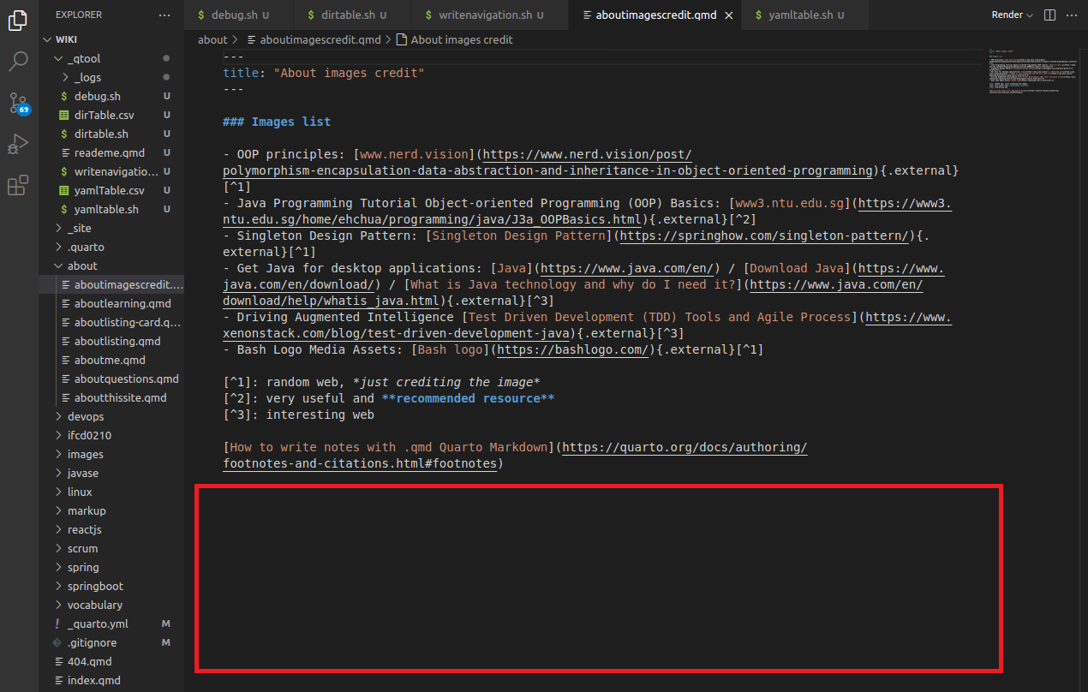This screenshot has width=1088, height=692.
Task: Switch to the writenavigation.sh tab
Action: (489, 15)
